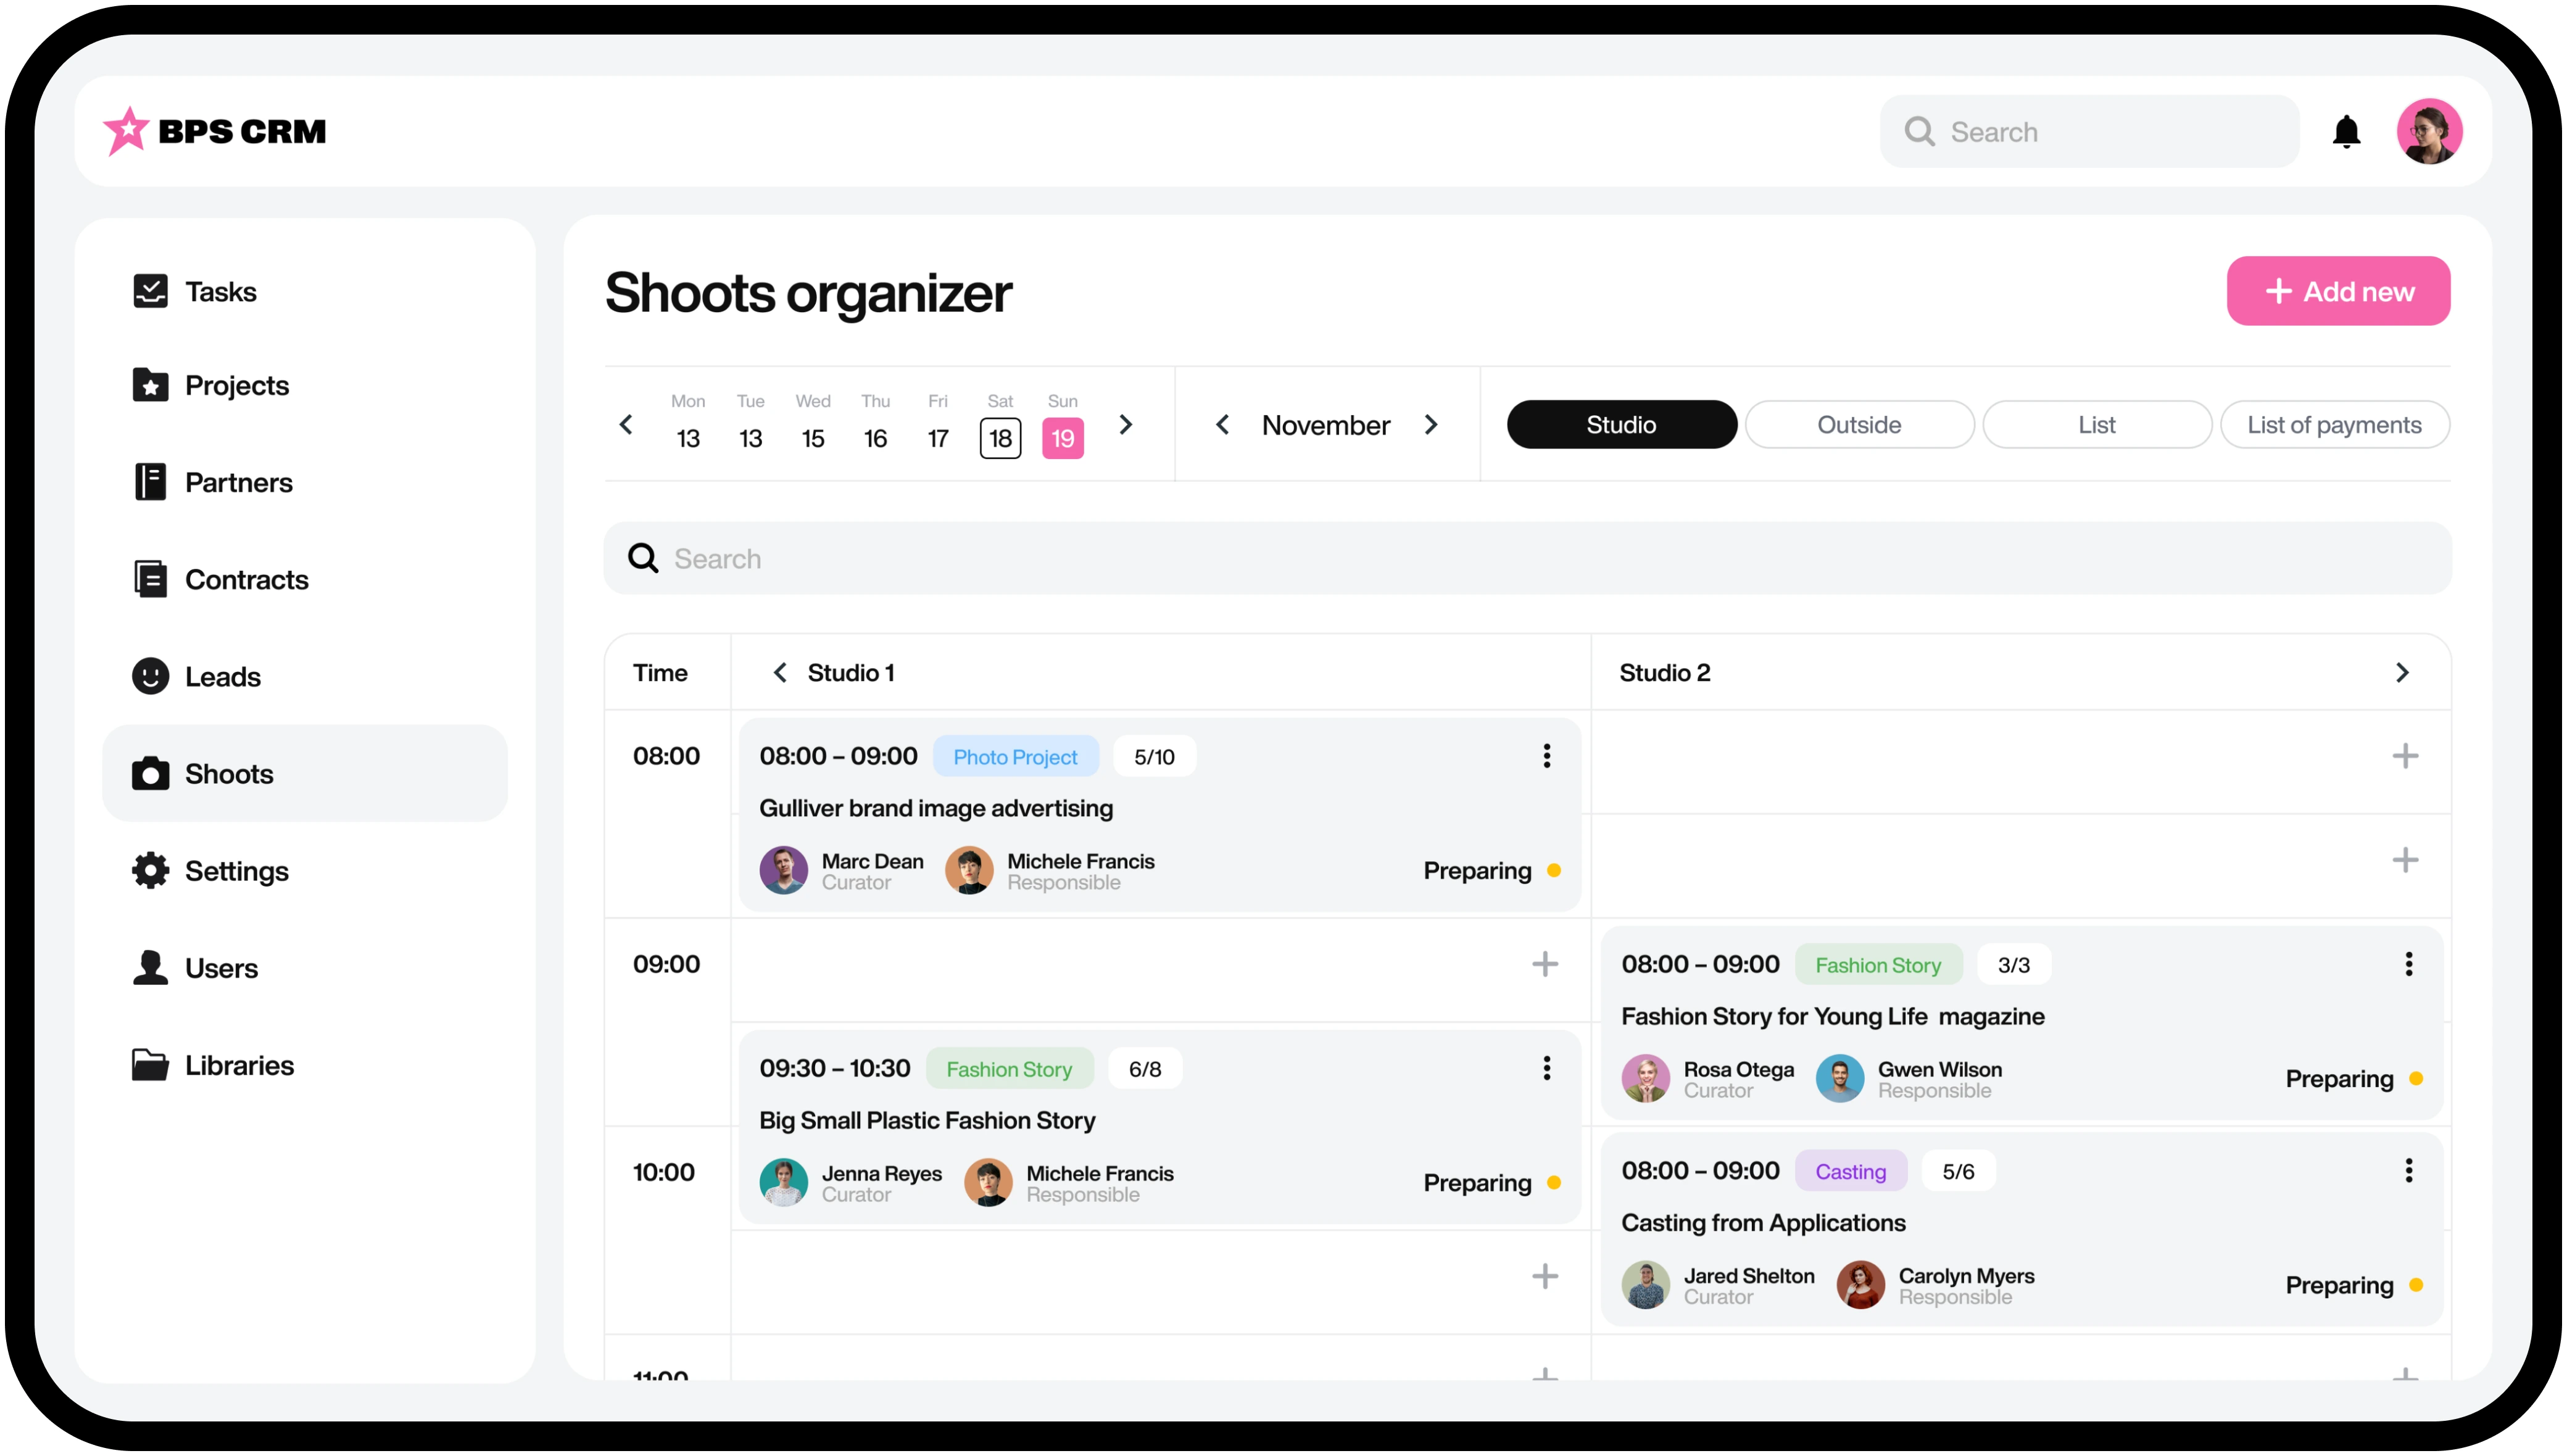Click Preparing status on Young Life card
Viewport: 2567px width, 1456px height.
[x=2353, y=1078]
